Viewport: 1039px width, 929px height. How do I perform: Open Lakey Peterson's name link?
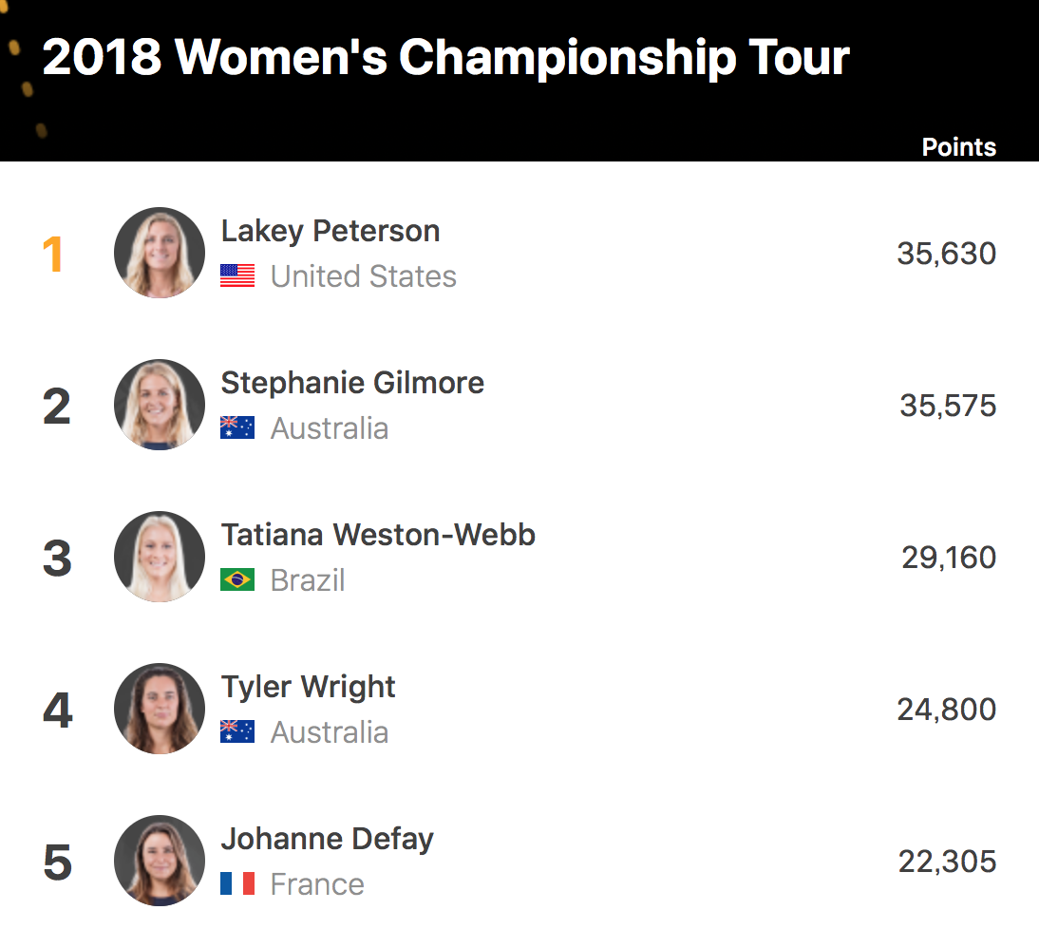330,231
